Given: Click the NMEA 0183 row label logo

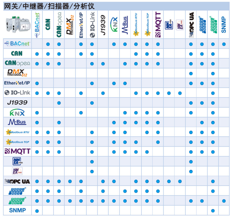Looking at the screenshot, I should (17, 161).
